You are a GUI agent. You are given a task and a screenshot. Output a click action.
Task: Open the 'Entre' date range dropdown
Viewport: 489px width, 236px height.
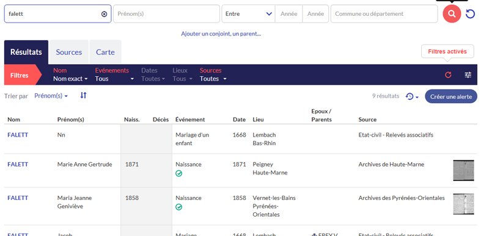click(248, 14)
